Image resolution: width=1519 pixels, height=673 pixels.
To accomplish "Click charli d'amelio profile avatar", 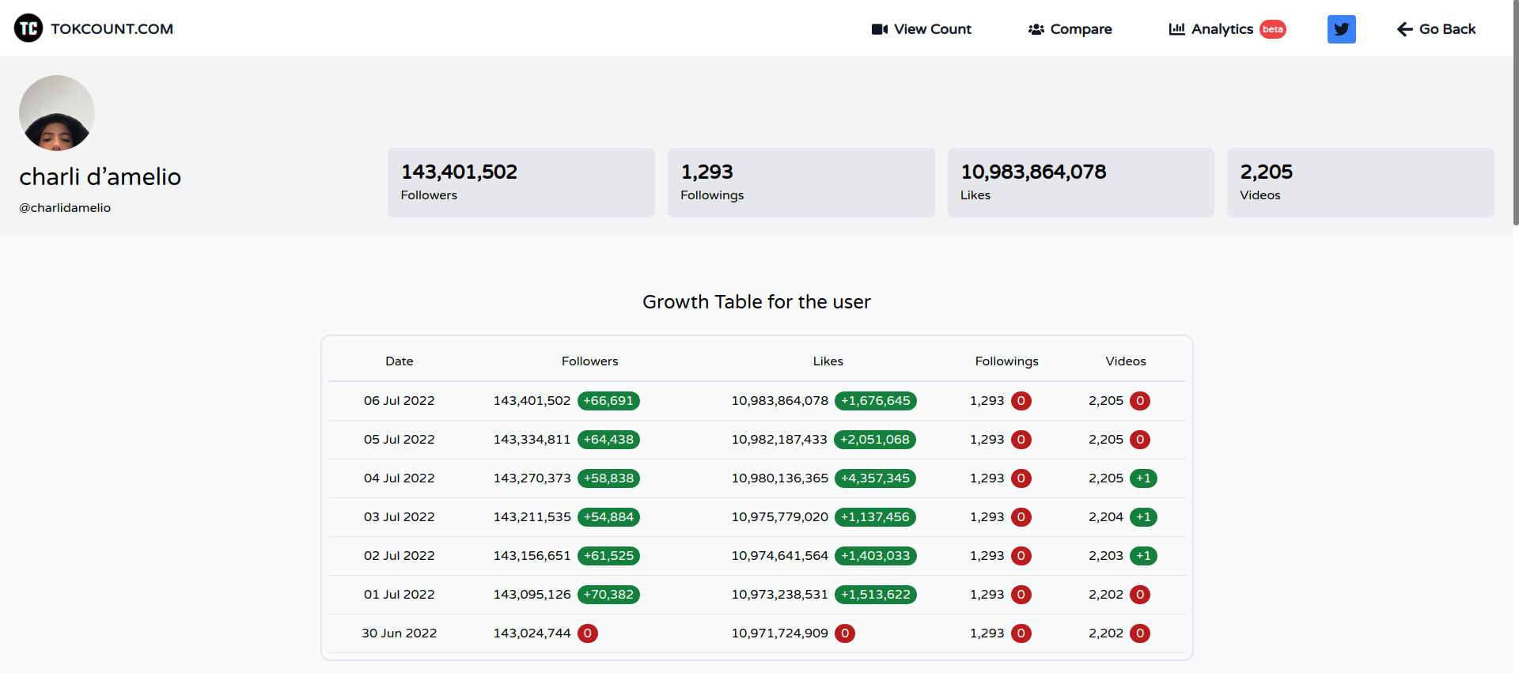I will pyautogui.click(x=57, y=113).
